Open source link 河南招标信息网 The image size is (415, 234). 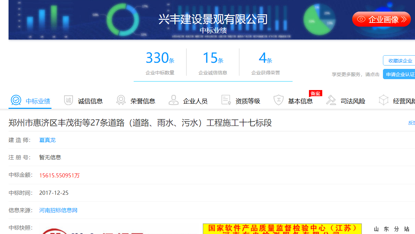tap(58, 210)
